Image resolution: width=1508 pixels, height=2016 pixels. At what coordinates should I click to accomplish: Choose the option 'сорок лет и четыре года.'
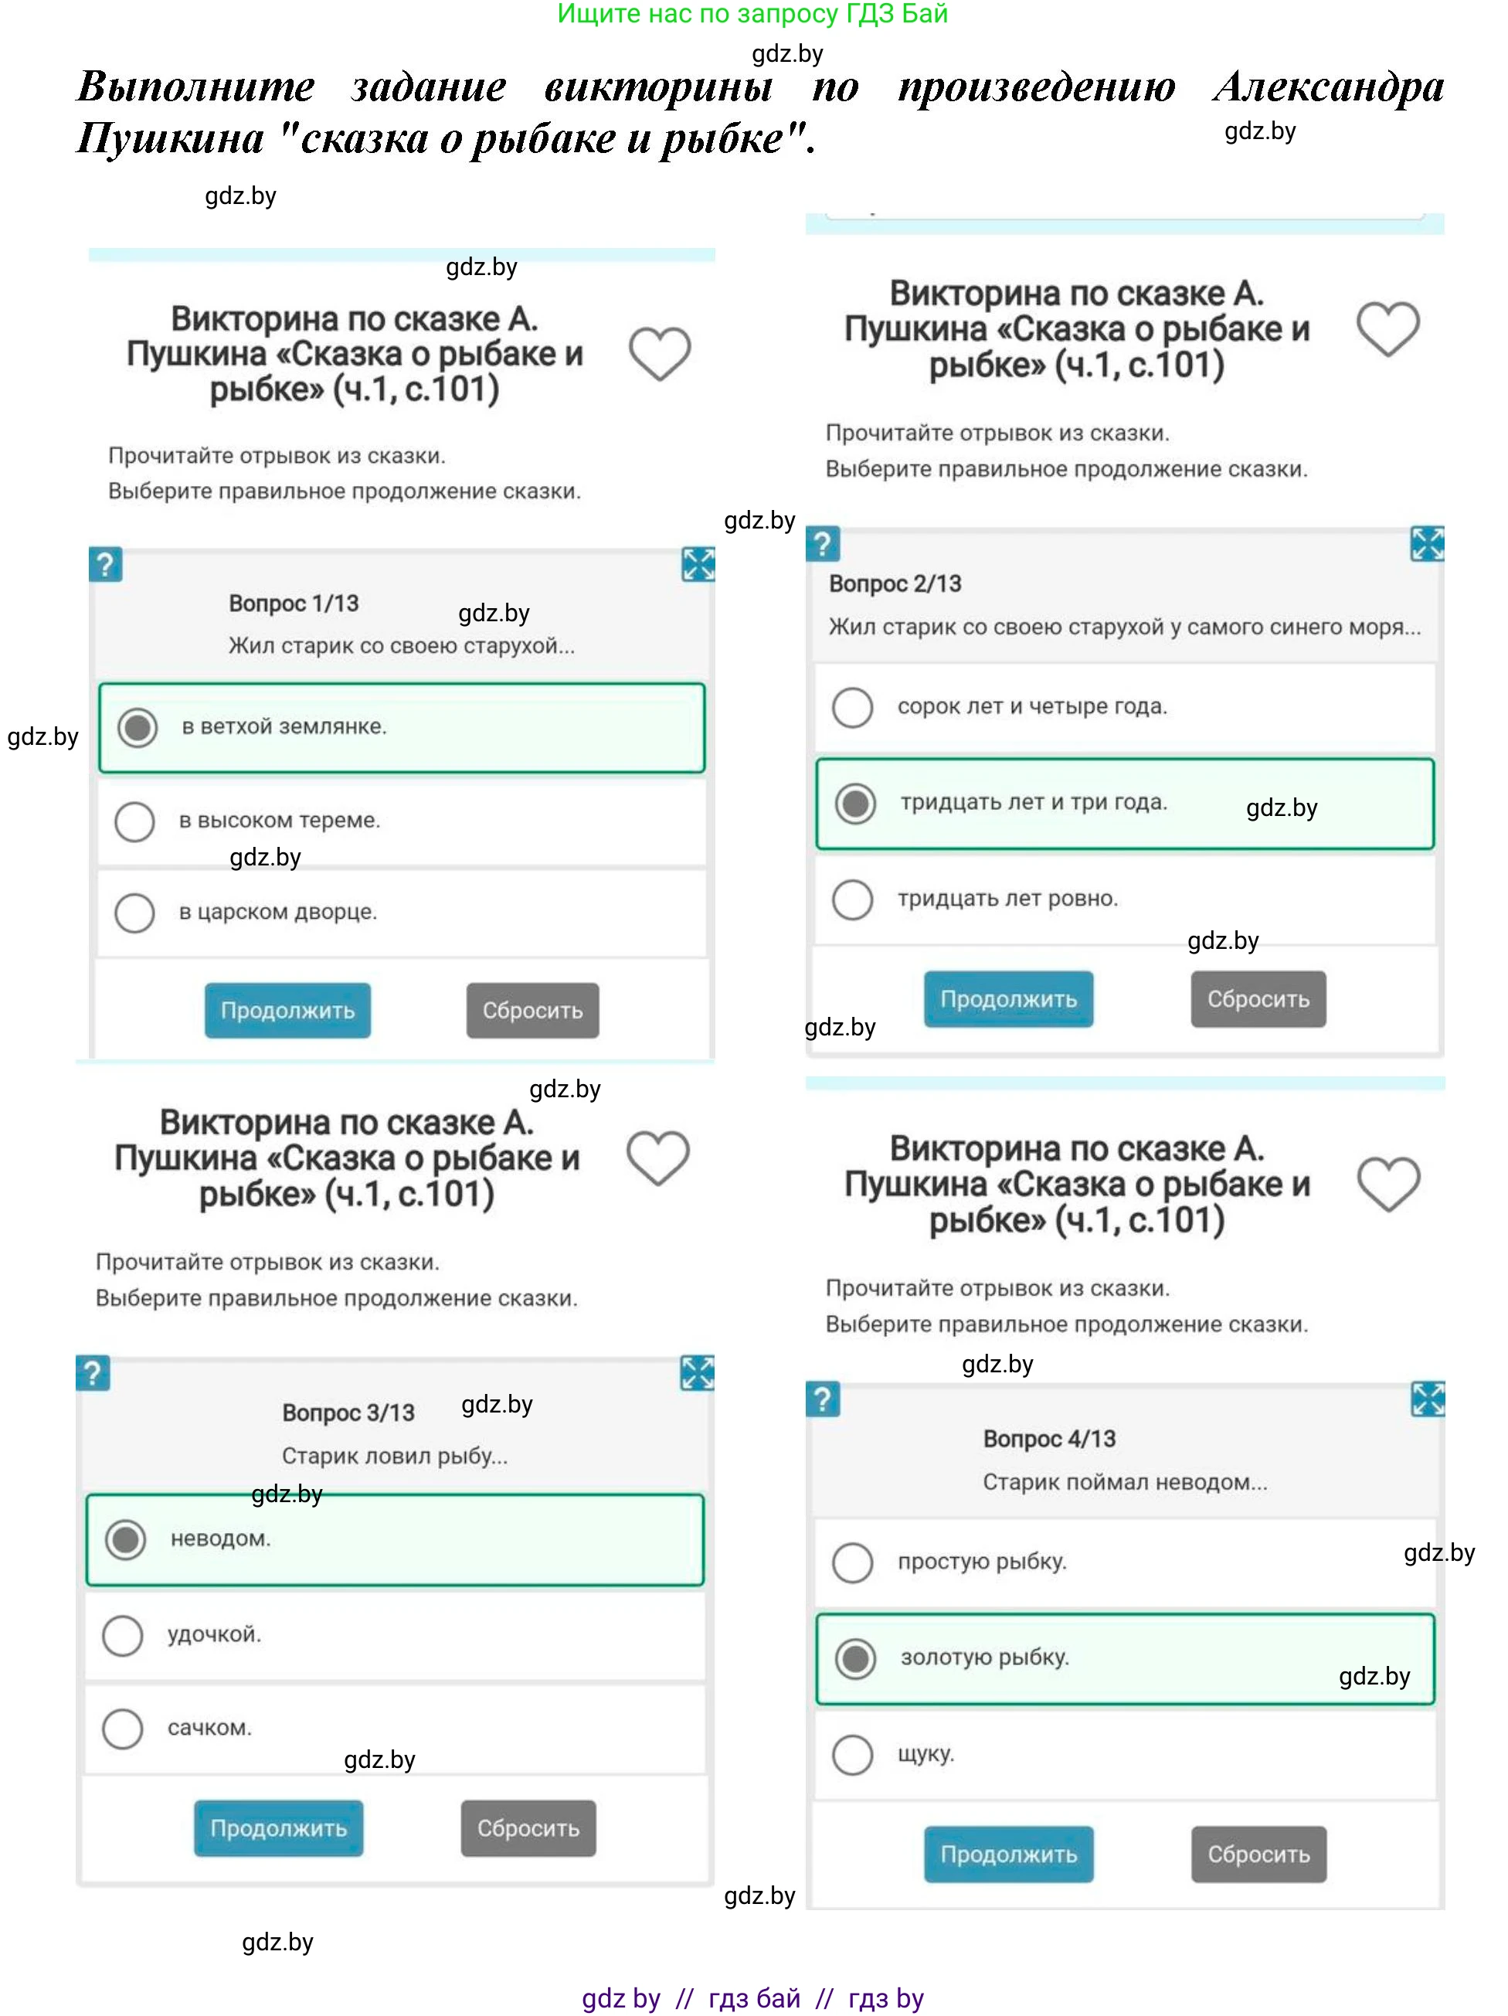point(852,706)
